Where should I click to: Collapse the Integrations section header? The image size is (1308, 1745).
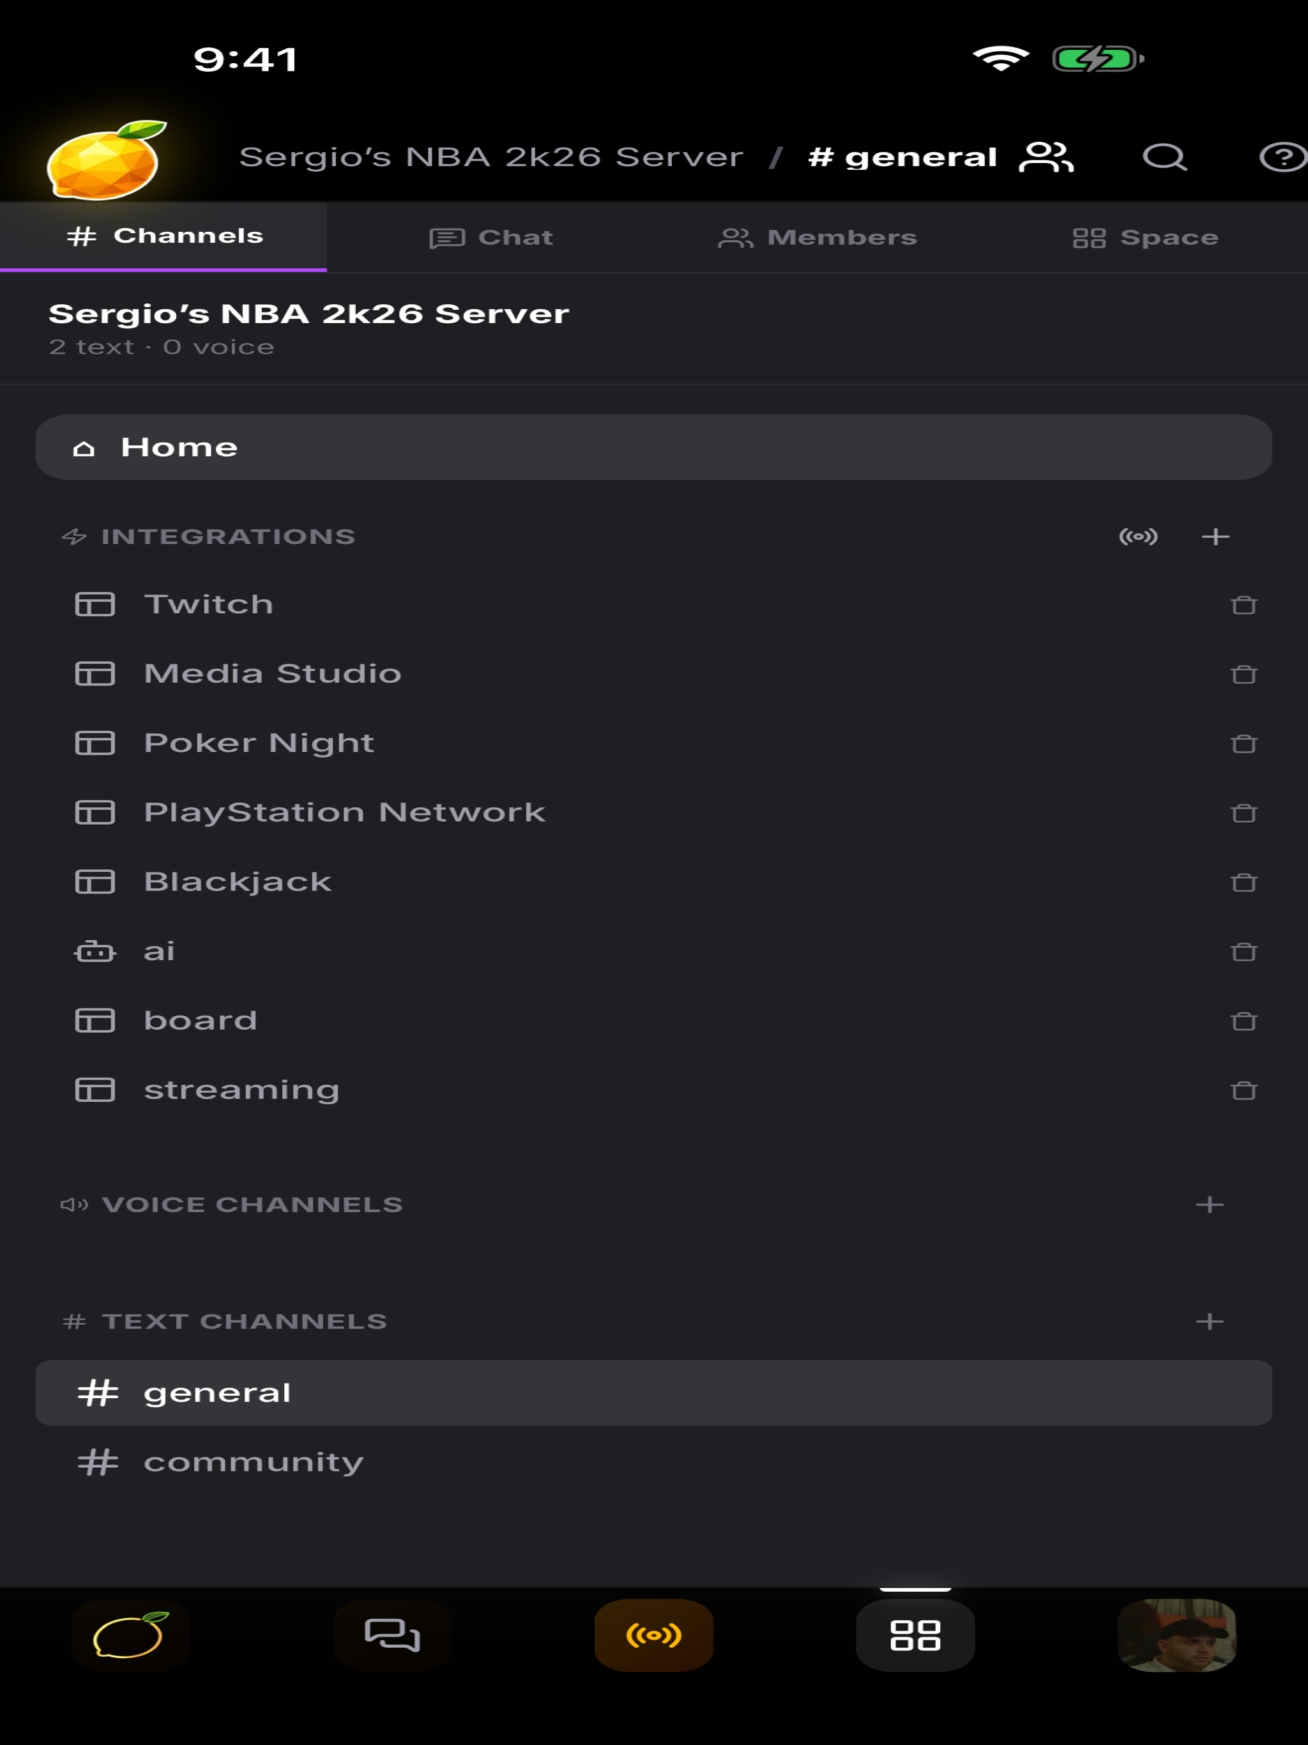pos(209,537)
